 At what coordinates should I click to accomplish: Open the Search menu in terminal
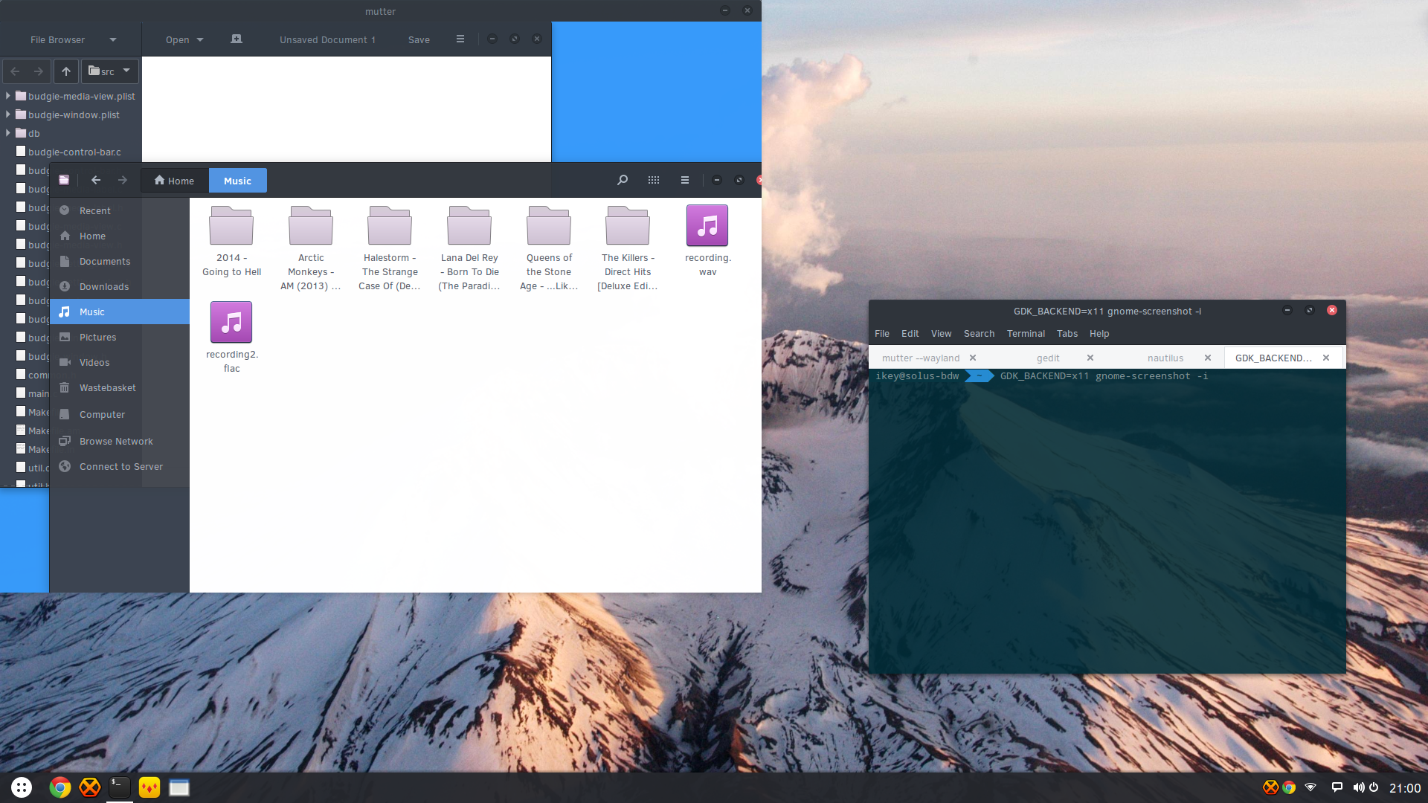click(x=979, y=334)
